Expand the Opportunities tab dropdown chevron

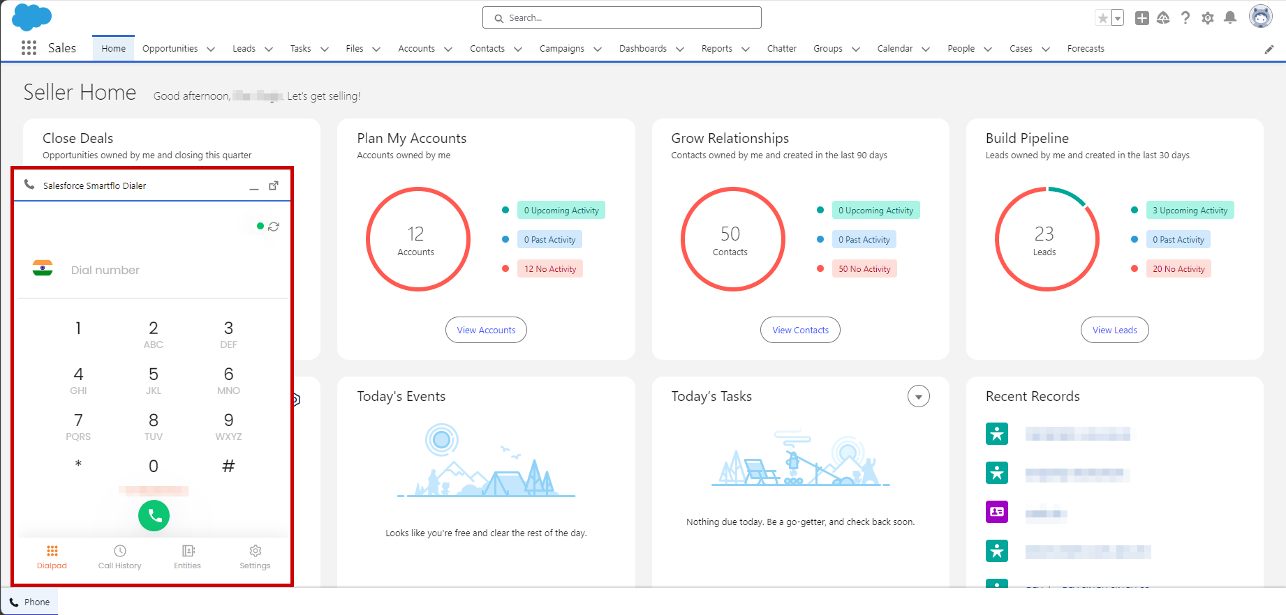click(211, 49)
